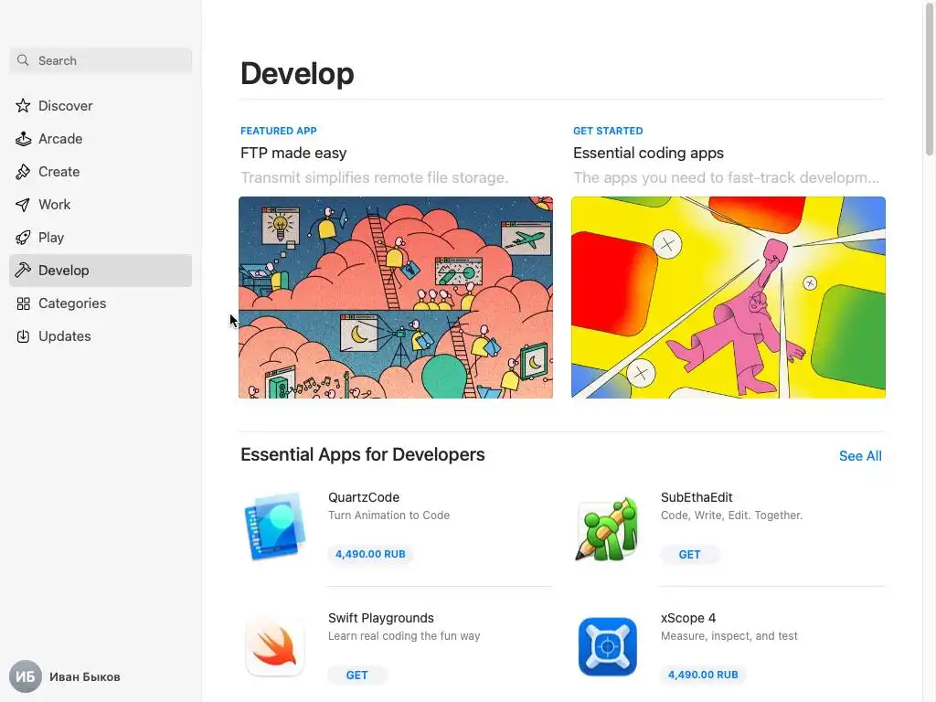Click the Discover star icon
Screen dimensions: 936x702
pyautogui.click(x=23, y=106)
